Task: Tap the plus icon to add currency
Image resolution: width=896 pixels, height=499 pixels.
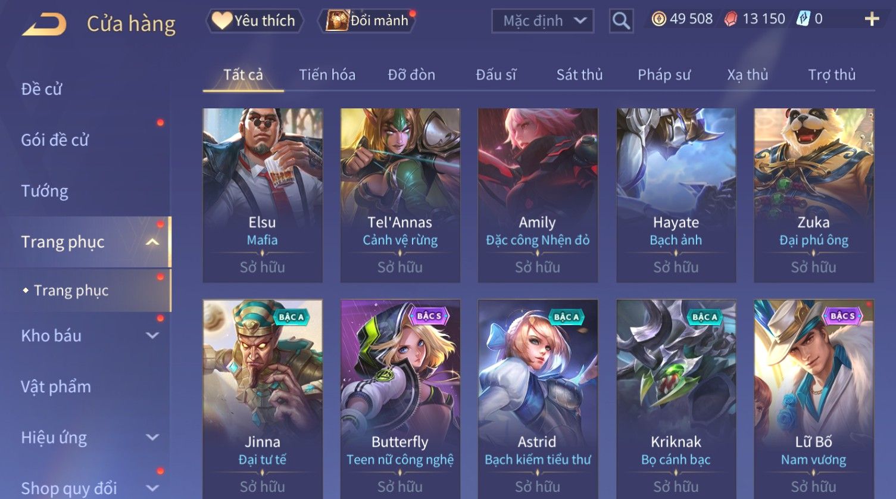Action: point(872,19)
